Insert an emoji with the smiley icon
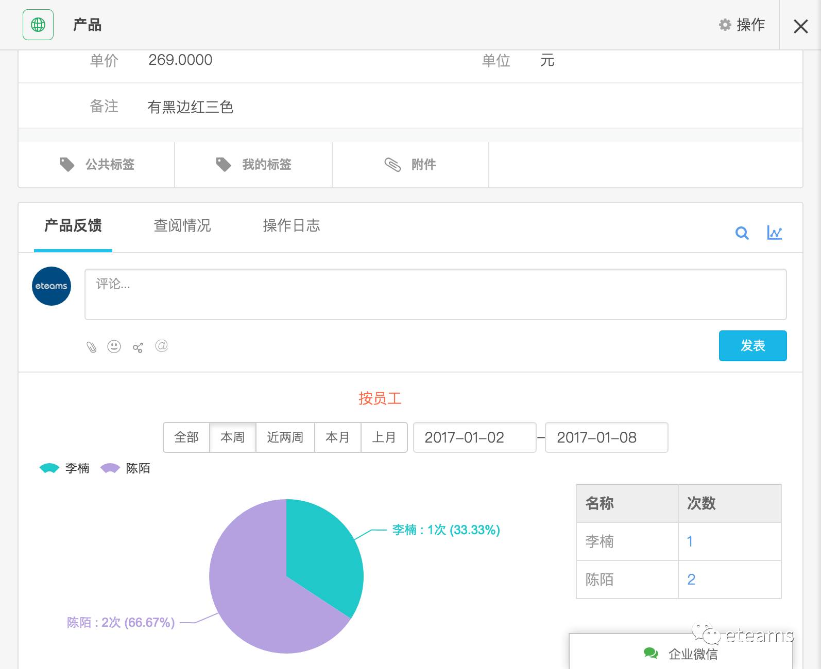The height and width of the screenshot is (669, 821). tap(114, 347)
